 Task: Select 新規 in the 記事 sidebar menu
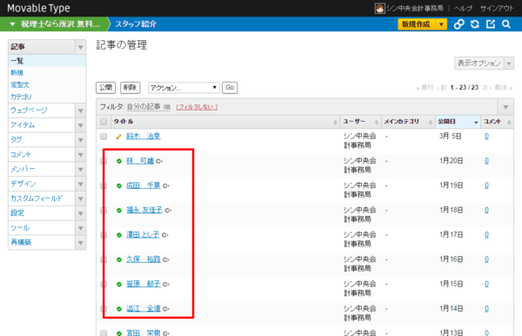click(17, 72)
